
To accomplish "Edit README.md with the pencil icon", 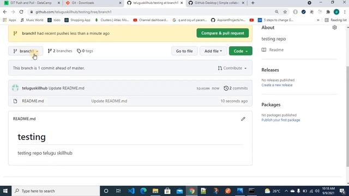I will coord(243,119).
